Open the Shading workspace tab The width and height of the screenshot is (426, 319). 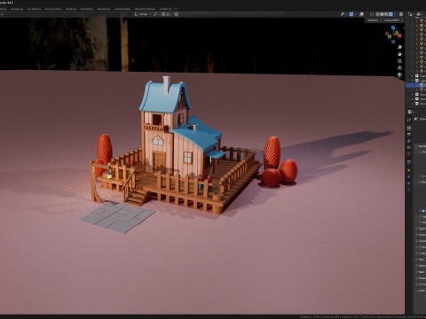[x=71, y=9]
